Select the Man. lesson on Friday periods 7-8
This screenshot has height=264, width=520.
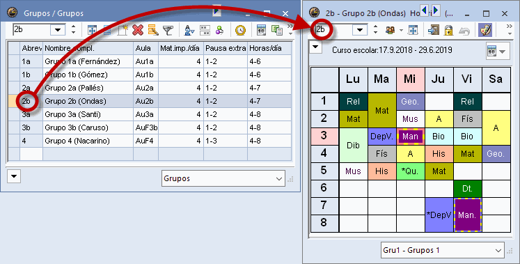click(467, 215)
